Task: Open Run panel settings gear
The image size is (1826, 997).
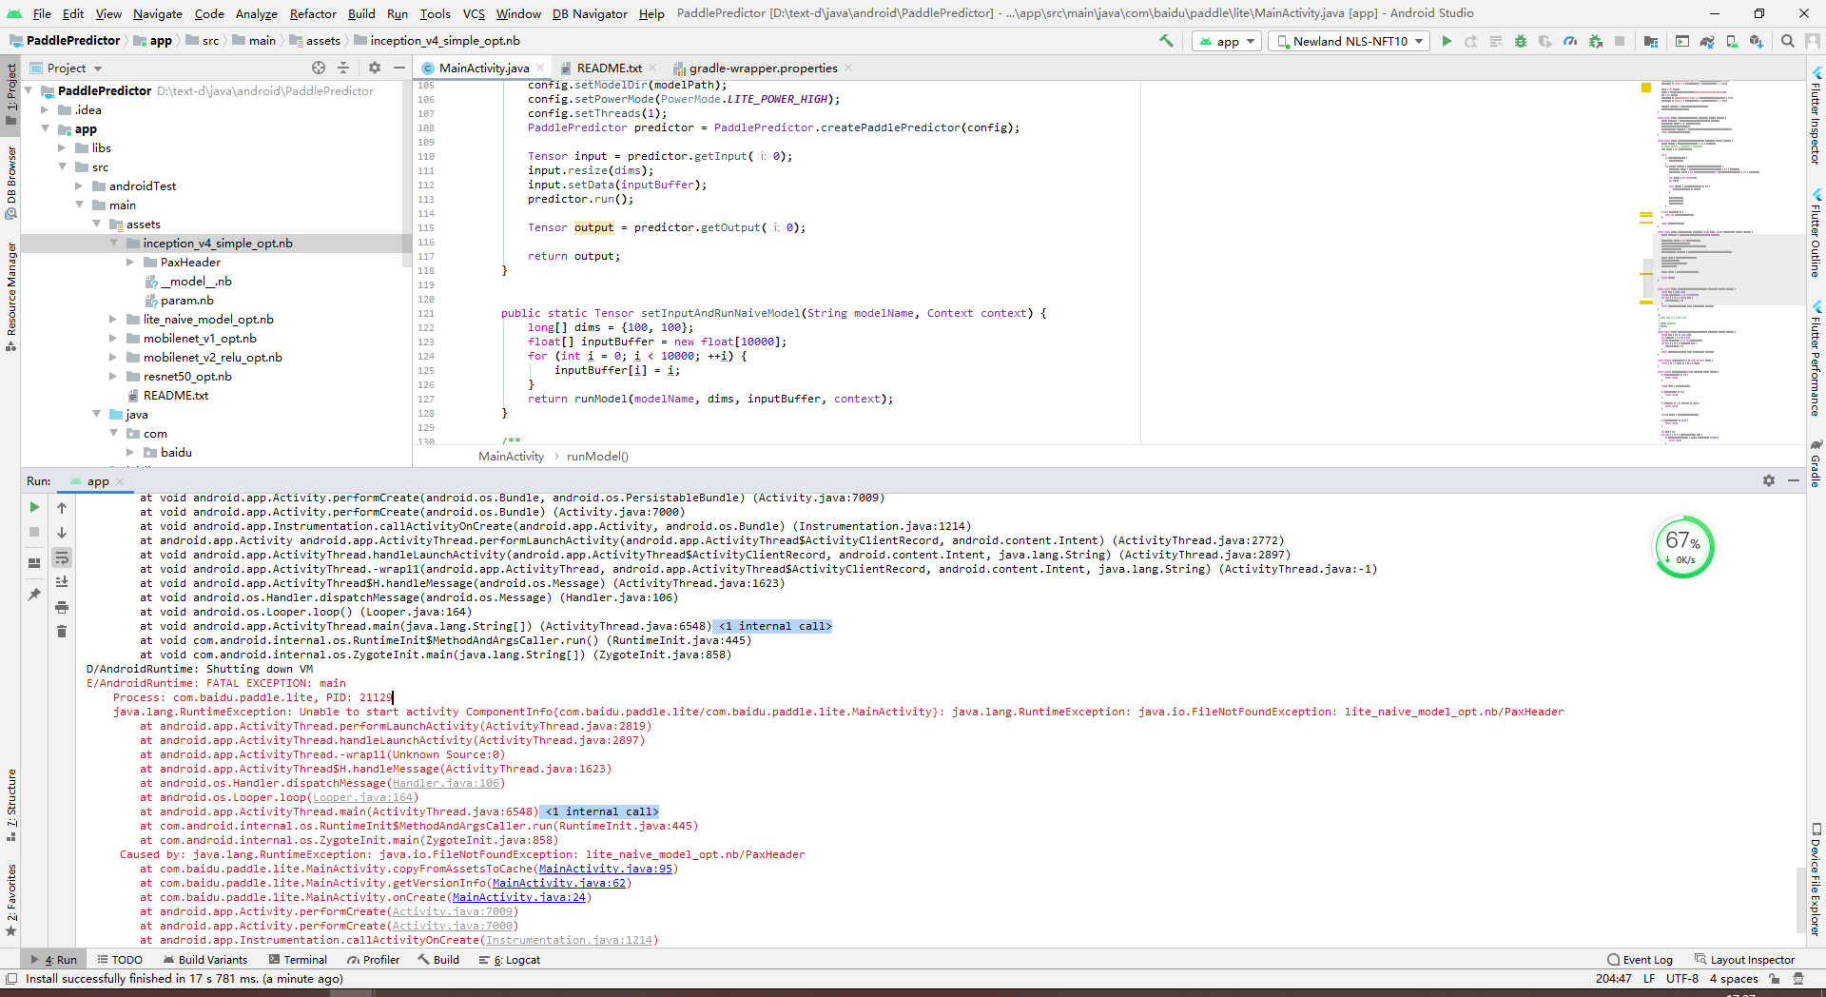Action: 1769,480
